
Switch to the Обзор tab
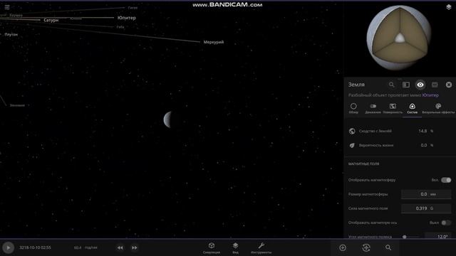(x=353, y=108)
